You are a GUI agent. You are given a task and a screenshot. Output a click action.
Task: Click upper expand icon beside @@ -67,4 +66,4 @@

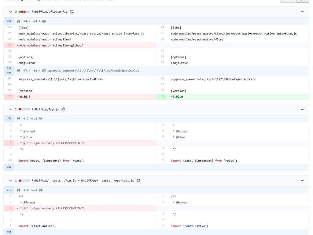coord(9,68)
